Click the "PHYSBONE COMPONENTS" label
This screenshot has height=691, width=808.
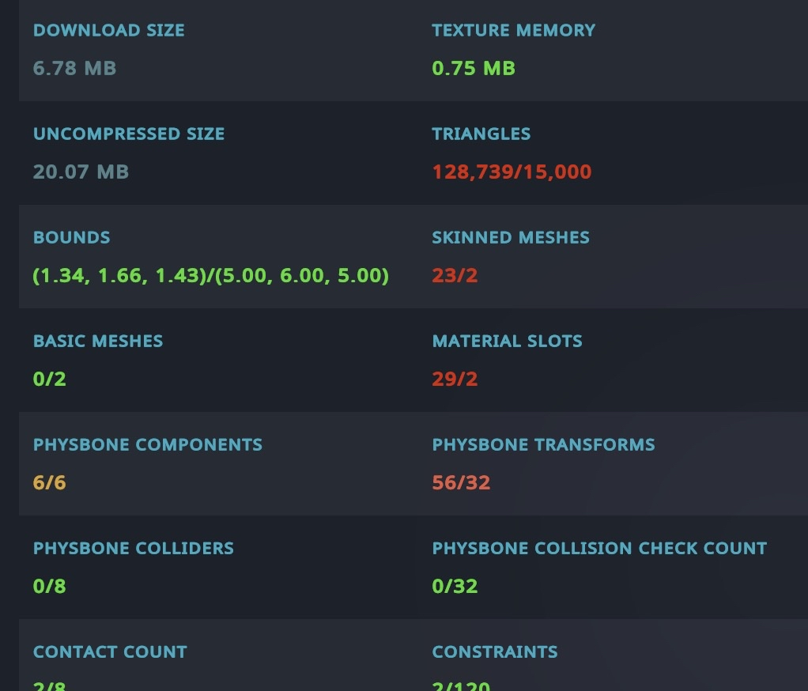point(148,444)
